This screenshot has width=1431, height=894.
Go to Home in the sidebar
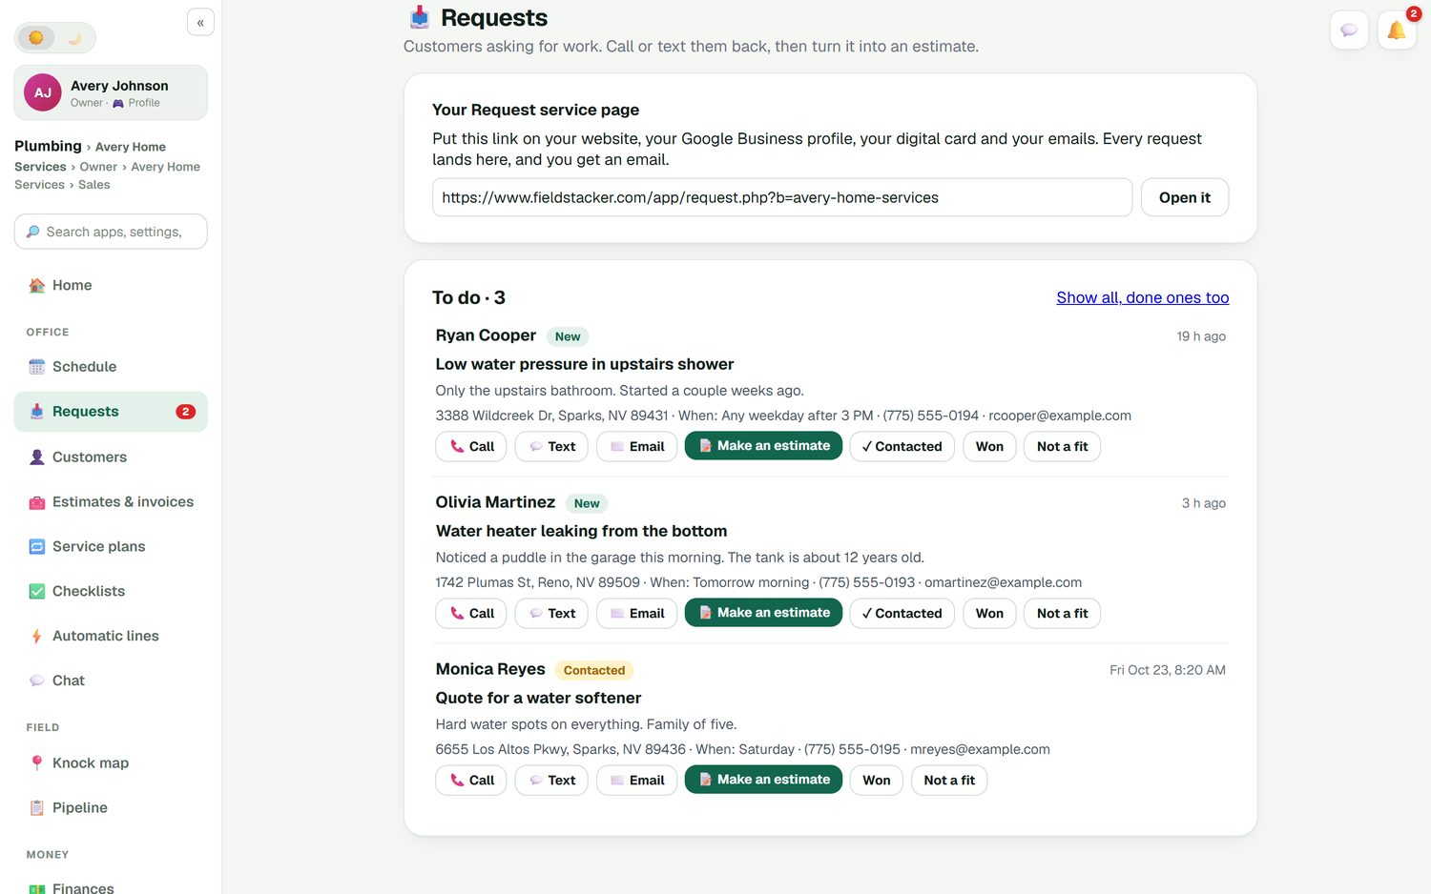click(111, 285)
